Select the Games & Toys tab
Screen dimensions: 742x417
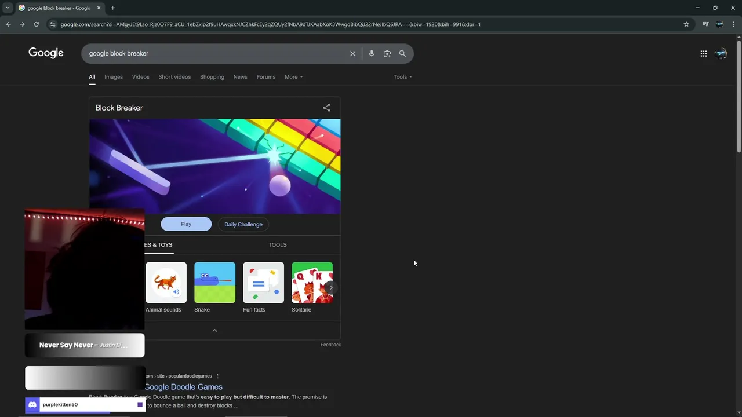(x=158, y=245)
